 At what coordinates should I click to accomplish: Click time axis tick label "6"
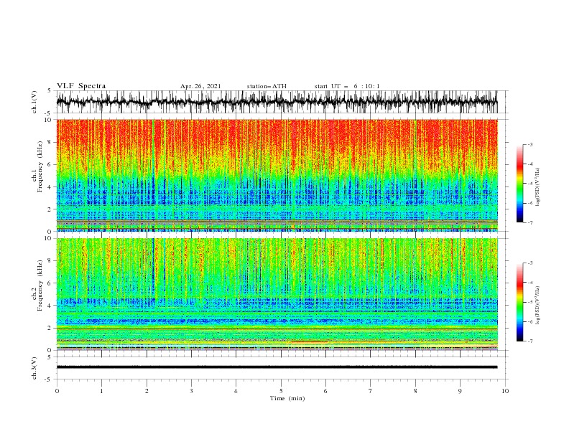[325, 391]
